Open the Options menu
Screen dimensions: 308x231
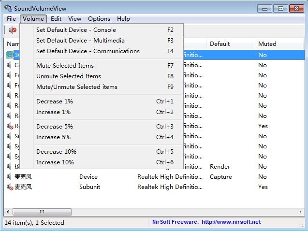[99, 19]
